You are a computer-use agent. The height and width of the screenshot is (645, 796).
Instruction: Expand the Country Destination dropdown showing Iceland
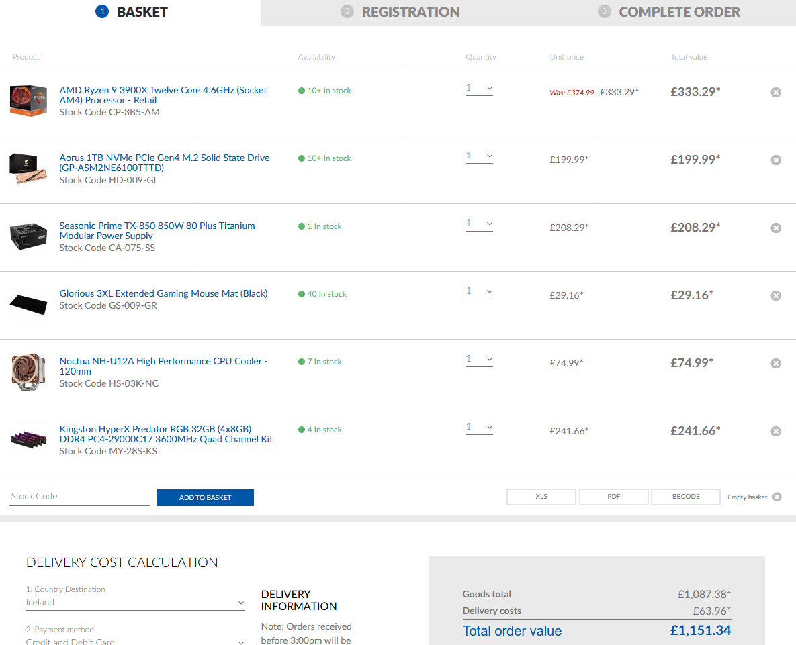(x=135, y=603)
